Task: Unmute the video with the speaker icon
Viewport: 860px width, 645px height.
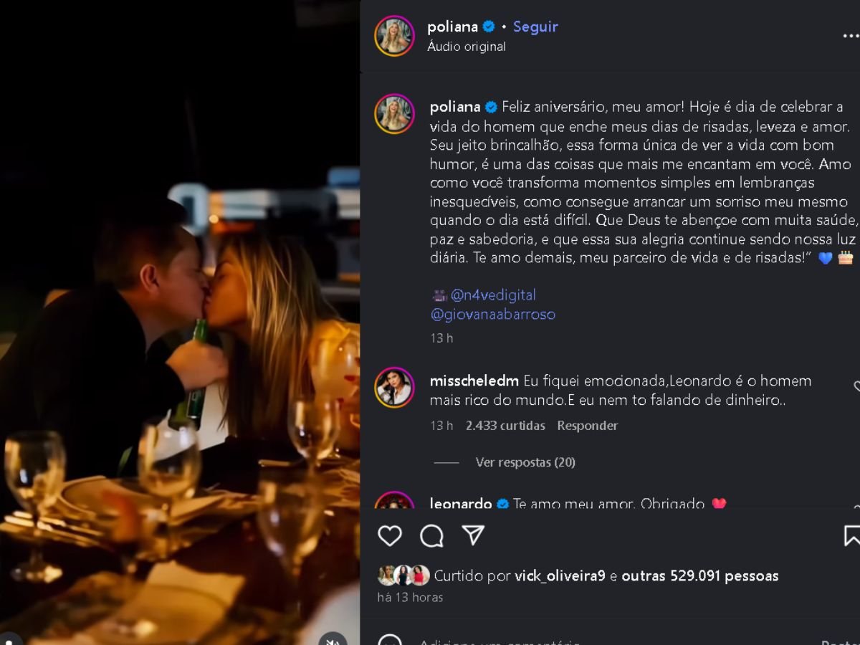Action: tap(333, 640)
